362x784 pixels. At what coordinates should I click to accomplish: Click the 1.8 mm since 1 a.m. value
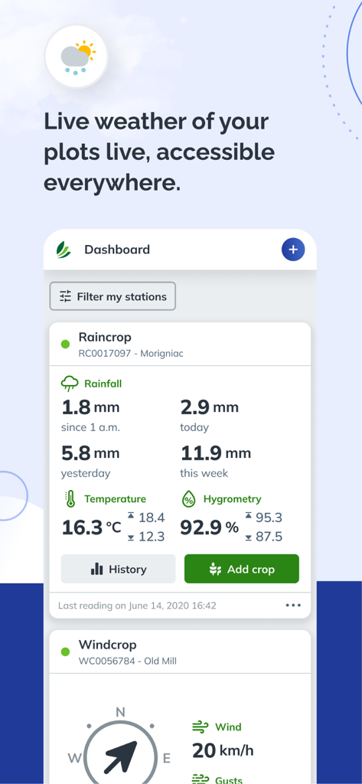(x=90, y=407)
